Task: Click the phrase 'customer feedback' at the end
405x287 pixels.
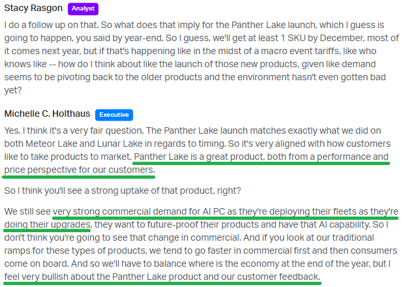Action: [x=278, y=277]
